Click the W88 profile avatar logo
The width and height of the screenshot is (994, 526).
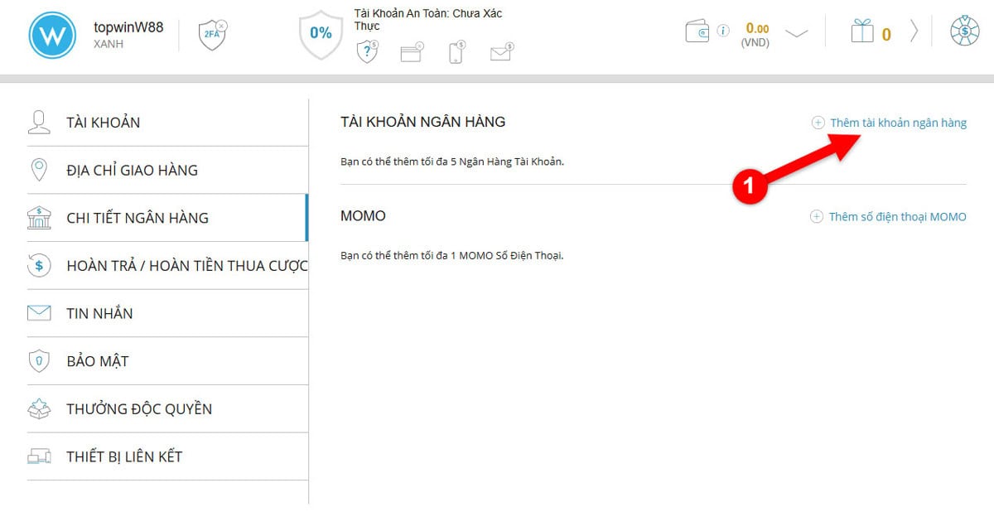coord(52,36)
